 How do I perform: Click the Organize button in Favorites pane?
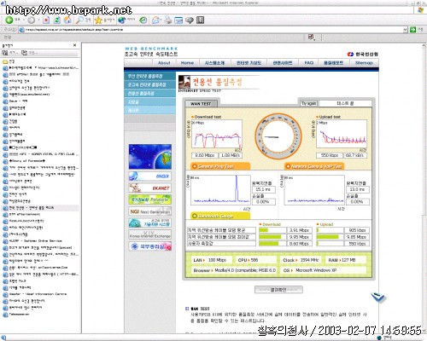tap(29, 53)
